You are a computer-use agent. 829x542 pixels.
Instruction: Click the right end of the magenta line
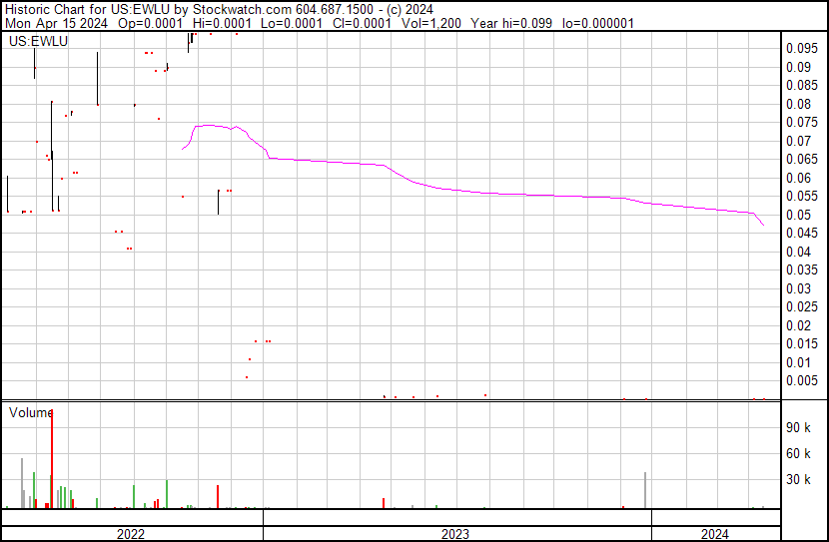763,225
